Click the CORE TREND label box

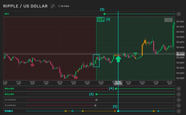(x=101, y=19)
